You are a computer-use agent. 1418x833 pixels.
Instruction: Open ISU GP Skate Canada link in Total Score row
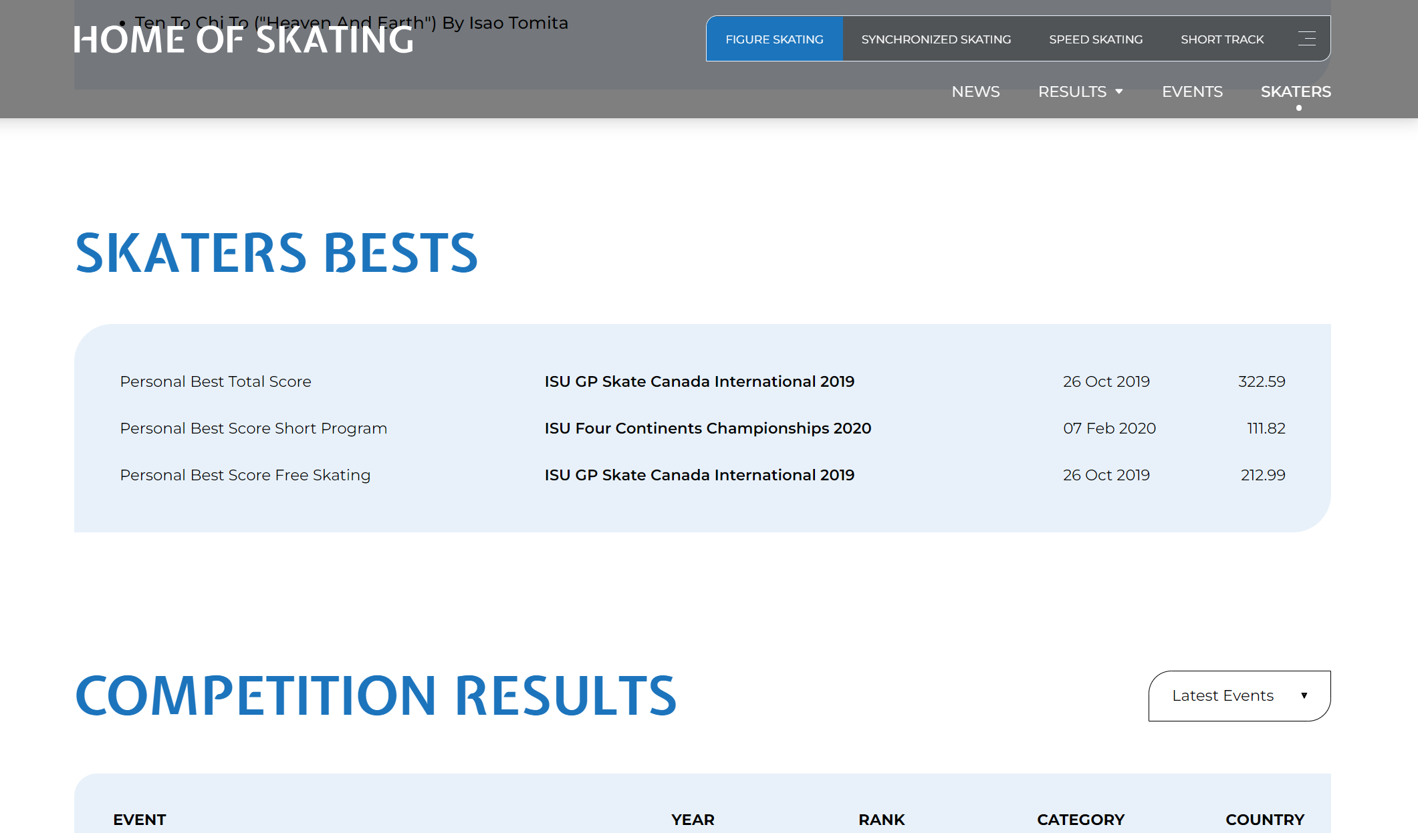[x=699, y=381]
